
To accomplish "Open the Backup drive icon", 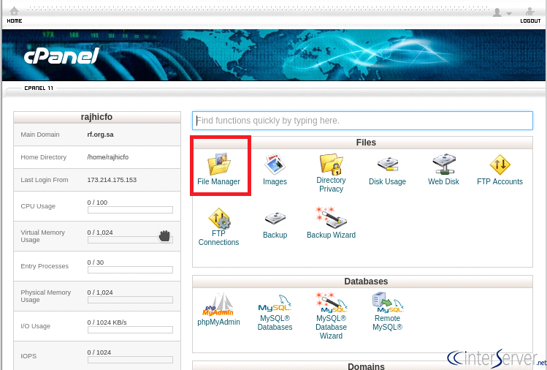I will 275,219.
